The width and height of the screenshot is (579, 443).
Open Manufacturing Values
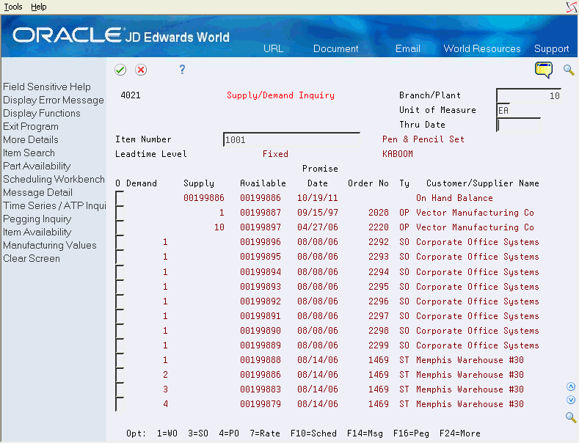50,245
